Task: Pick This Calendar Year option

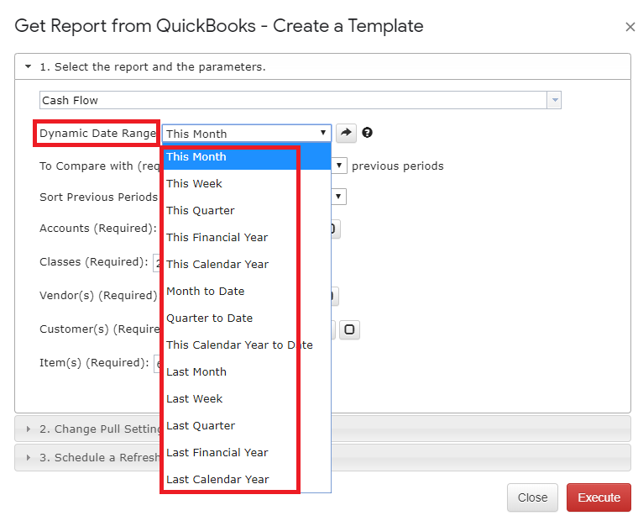Action: pyautogui.click(x=217, y=264)
